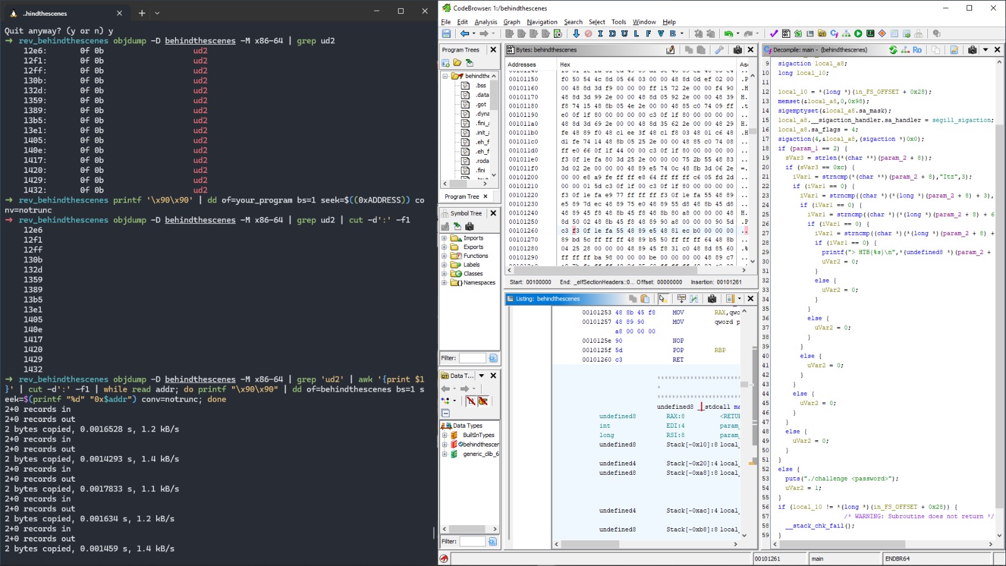This screenshot has width=1006, height=566.
Task: Open the undo history dropdown arrow
Action: coord(738,33)
